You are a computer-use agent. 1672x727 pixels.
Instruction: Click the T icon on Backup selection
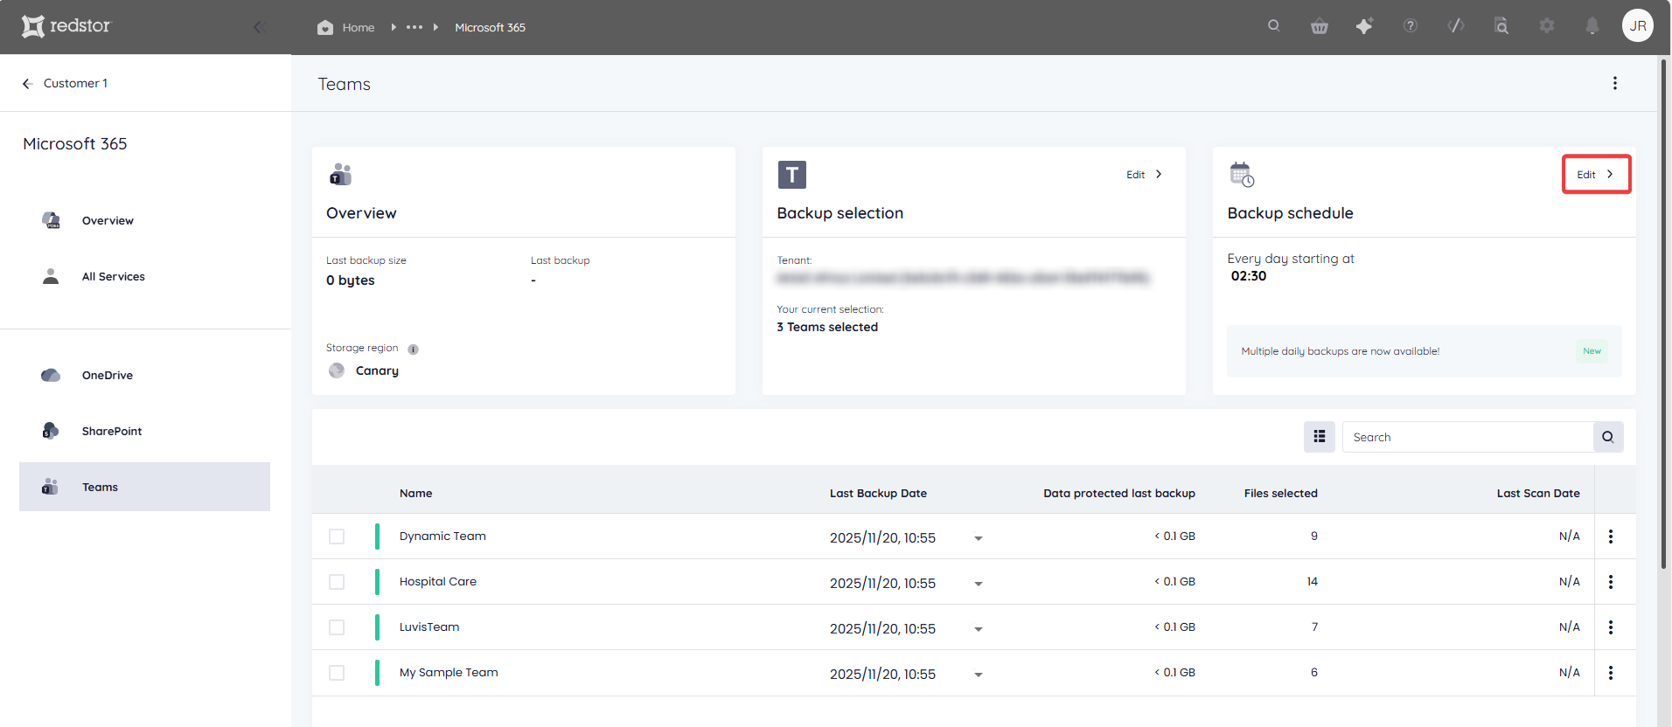[792, 175]
